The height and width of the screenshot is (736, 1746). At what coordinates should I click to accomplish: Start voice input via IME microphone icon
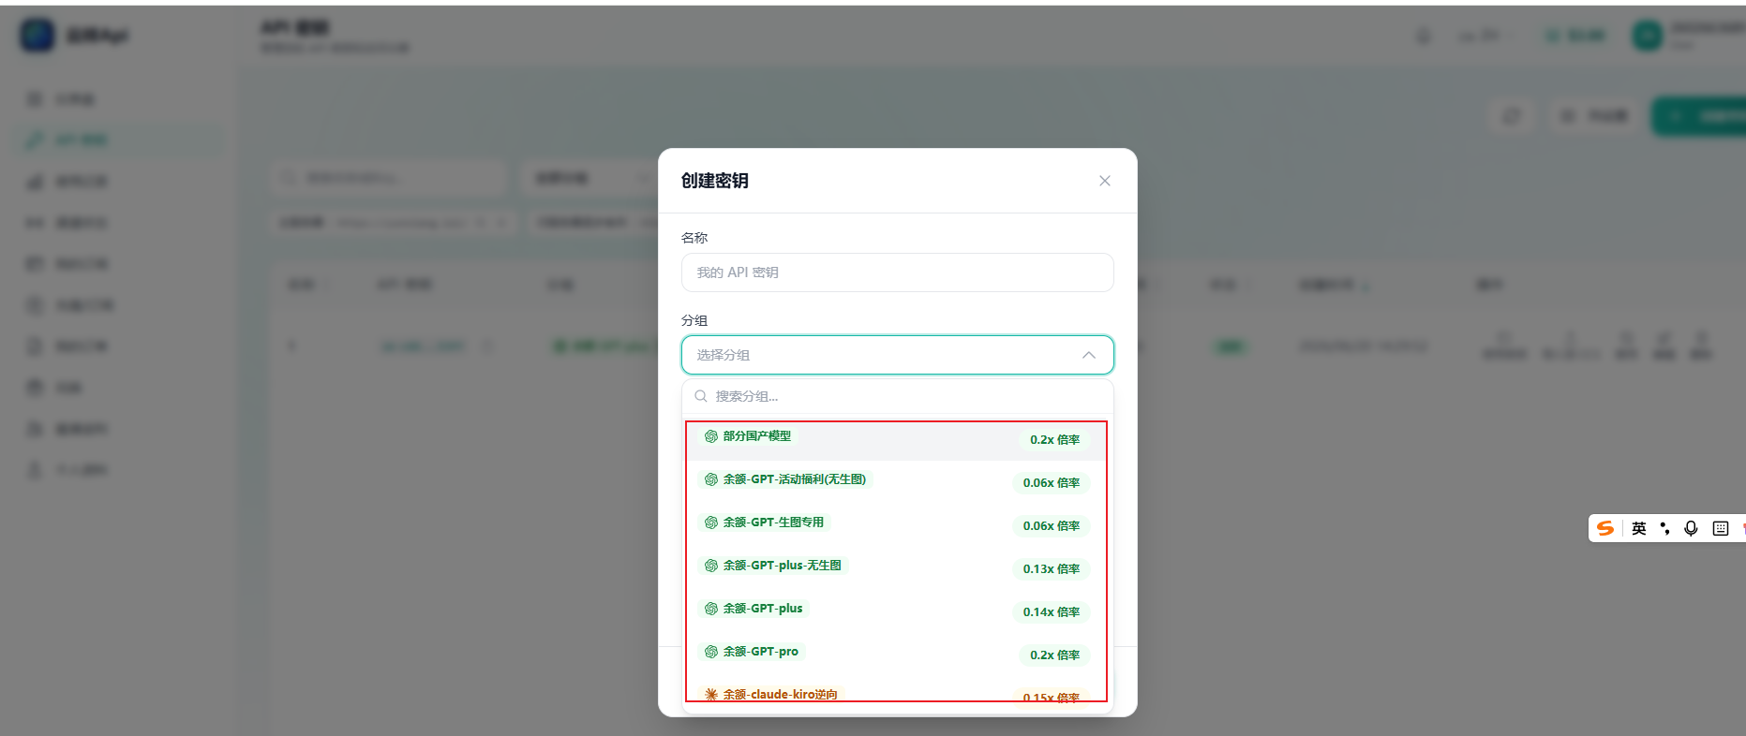coord(1691,528)
